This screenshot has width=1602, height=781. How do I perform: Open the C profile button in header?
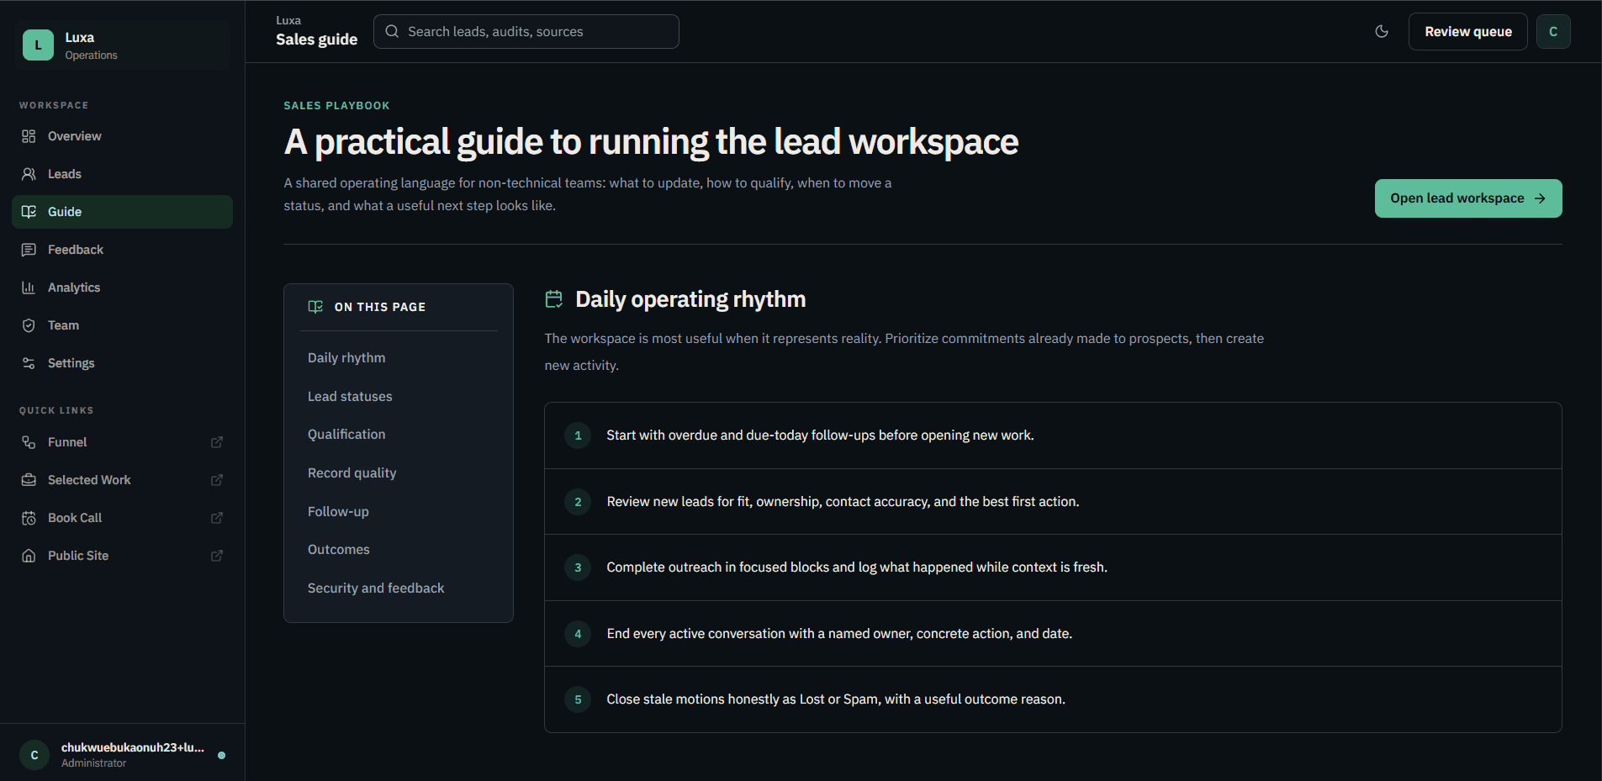[1553, 32]
